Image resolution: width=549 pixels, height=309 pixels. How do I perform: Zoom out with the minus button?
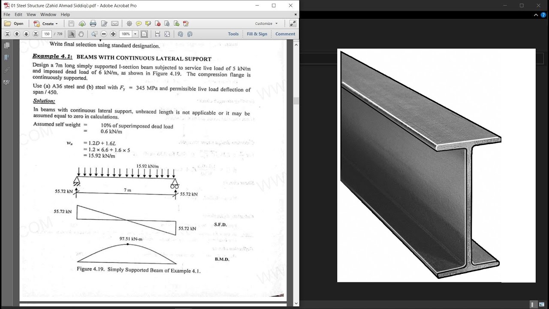coord(104,34)
